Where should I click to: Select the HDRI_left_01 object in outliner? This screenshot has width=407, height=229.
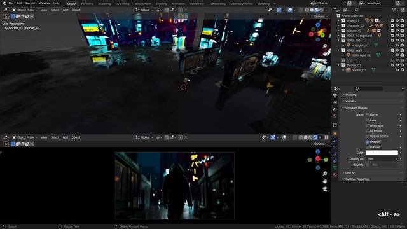(x=360, y=45)
